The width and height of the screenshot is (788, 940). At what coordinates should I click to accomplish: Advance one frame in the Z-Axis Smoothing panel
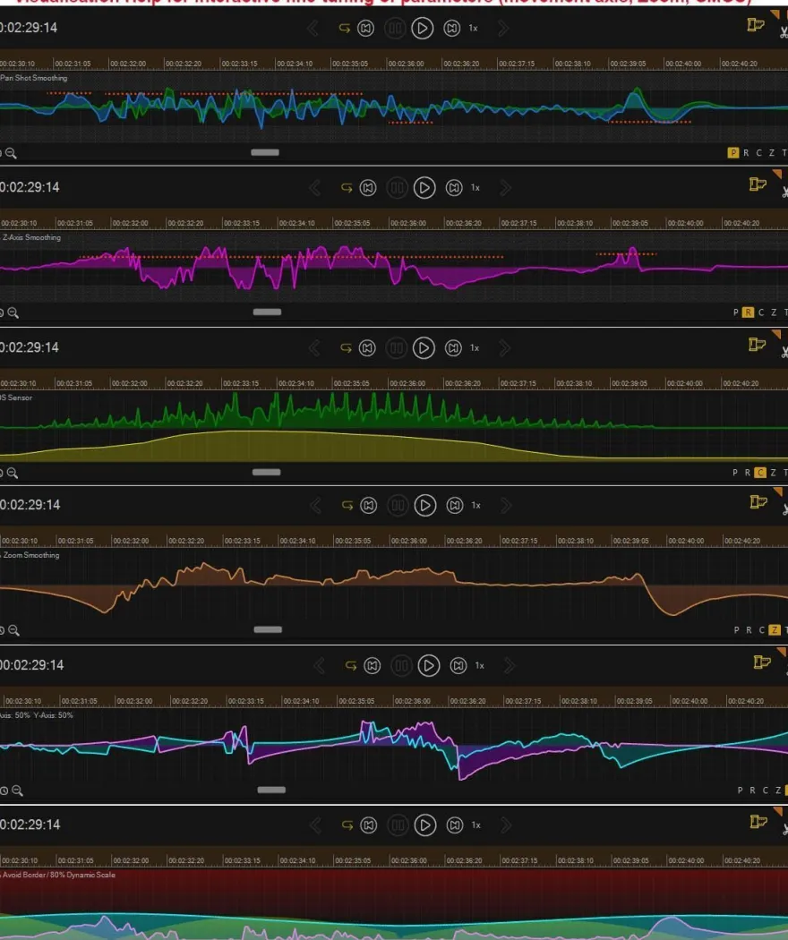click(x=454, y=188)
